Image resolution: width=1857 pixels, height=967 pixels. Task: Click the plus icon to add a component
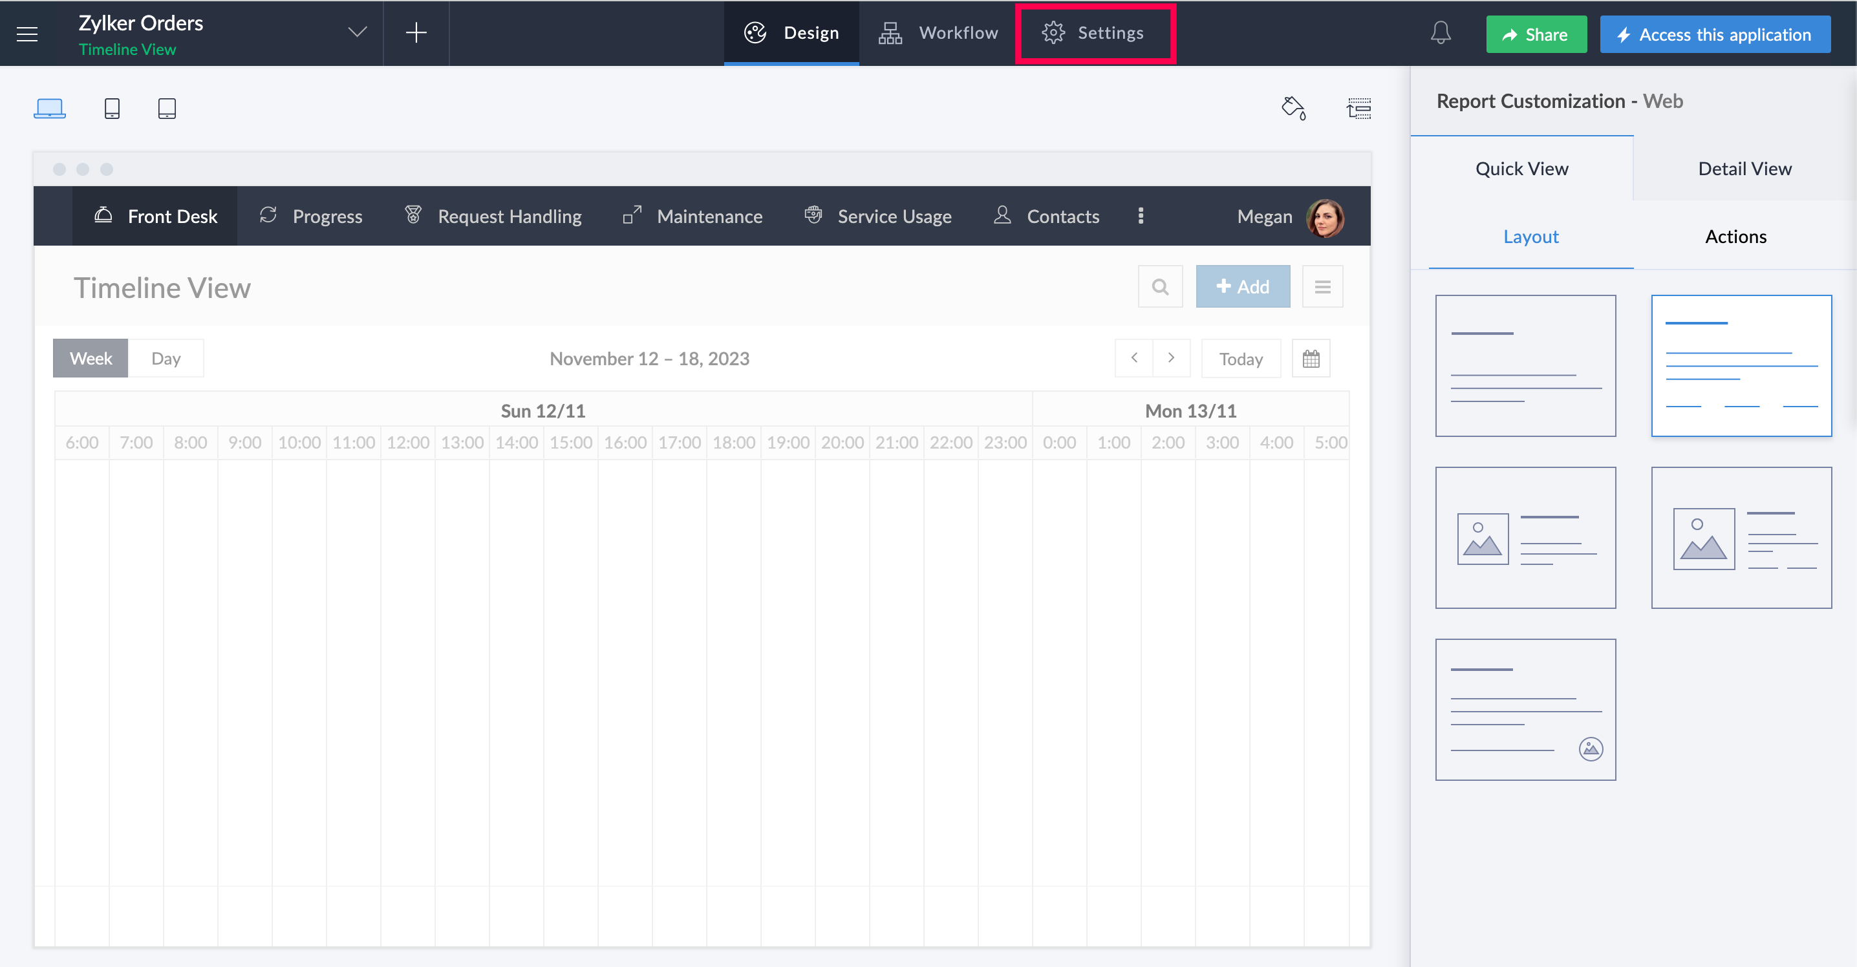point(416,32)
